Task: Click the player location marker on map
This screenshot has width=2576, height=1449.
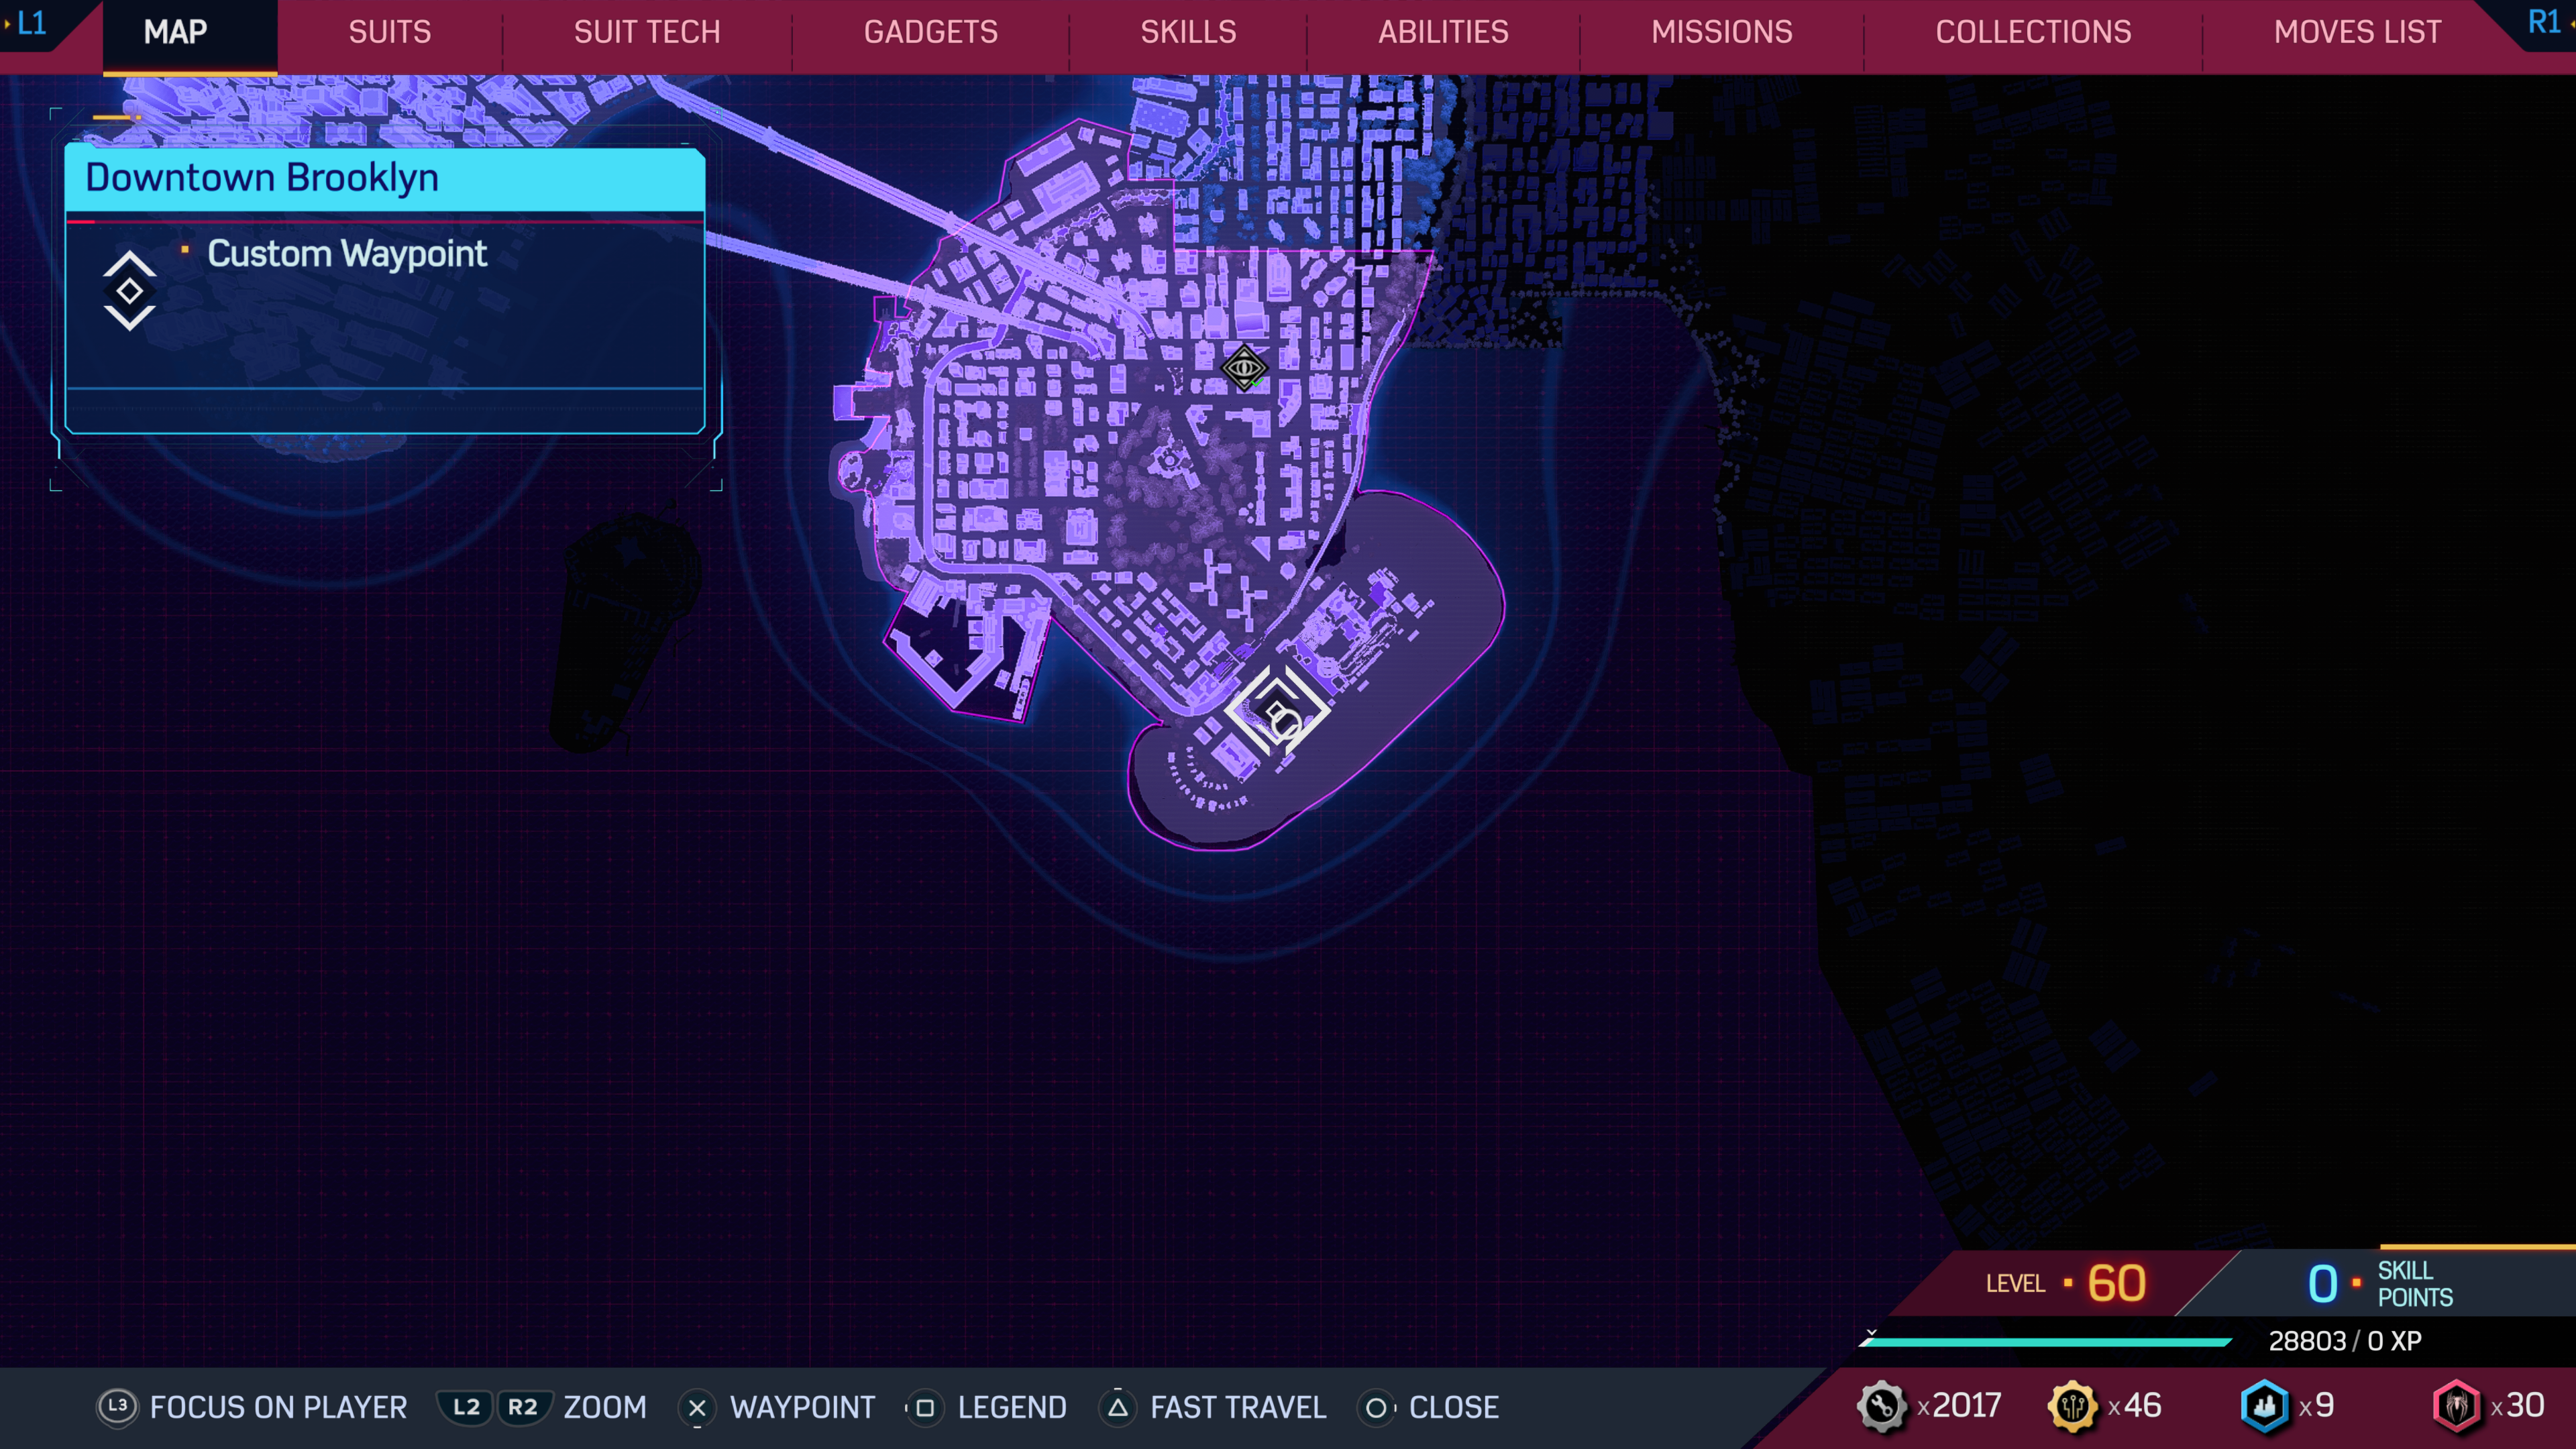Action: pos(1279,713)
